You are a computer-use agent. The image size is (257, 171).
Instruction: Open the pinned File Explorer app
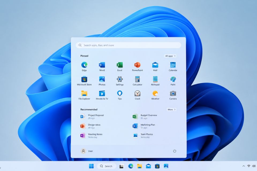84,95
